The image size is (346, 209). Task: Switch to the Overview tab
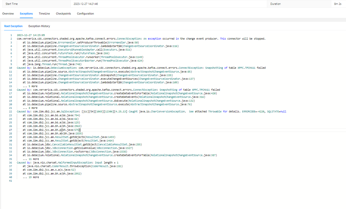point(8,14)
